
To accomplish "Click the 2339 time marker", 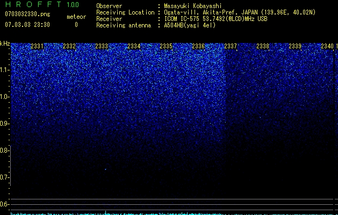I will coord(295,46).
